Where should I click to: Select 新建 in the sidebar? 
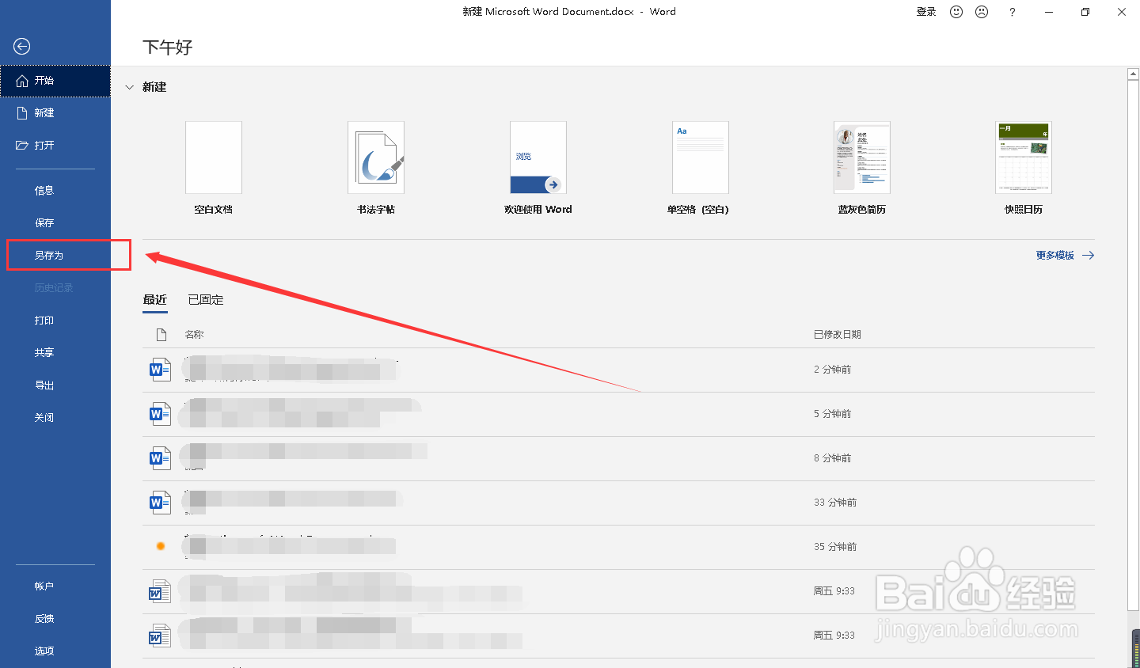pos(55,113)
